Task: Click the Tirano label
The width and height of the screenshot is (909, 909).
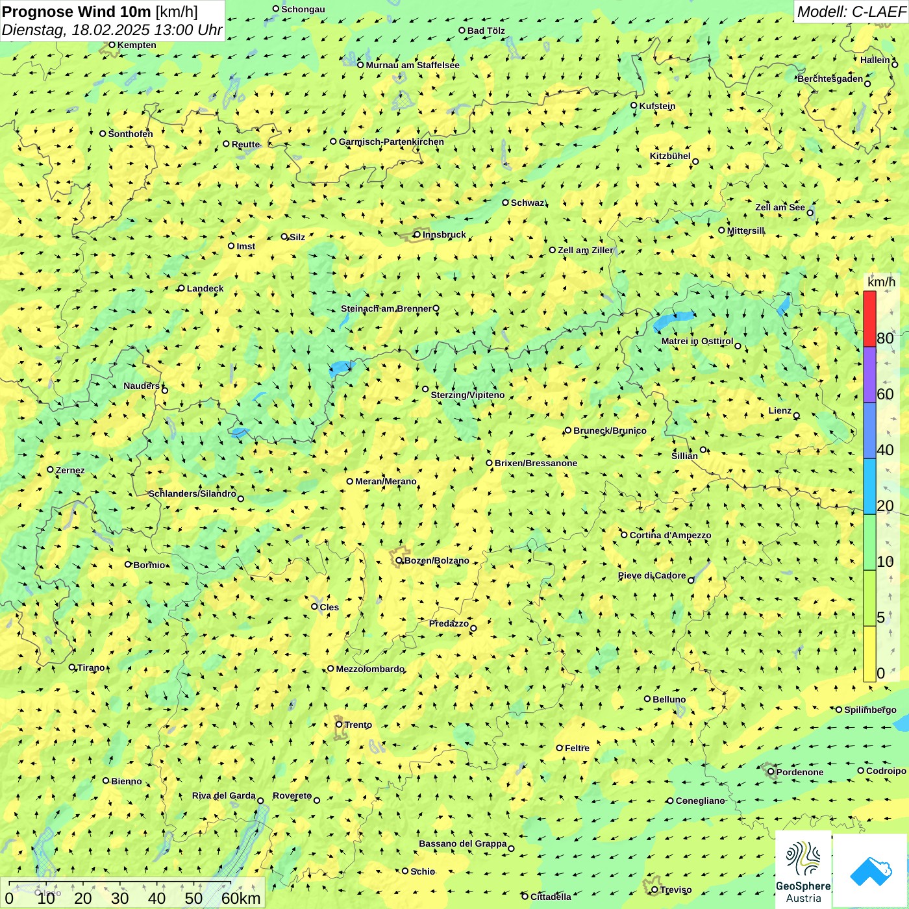Action: click(92, 667)
